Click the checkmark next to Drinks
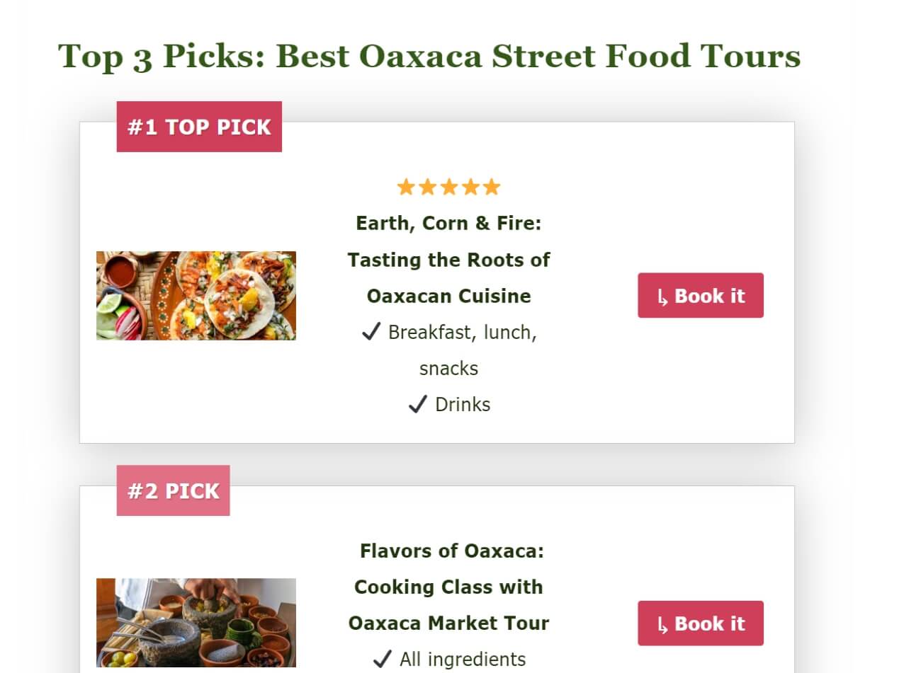The width and height of the screenshot is (921, 673). click(x=418, y=404)
